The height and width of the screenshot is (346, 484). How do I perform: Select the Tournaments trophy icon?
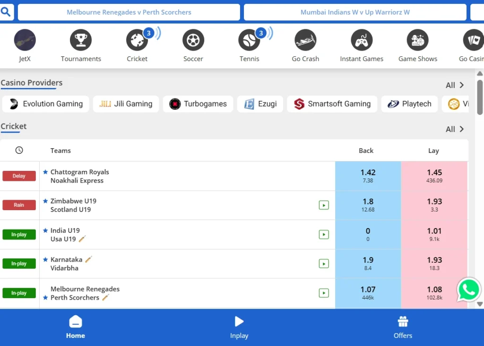tap(81, 41)
